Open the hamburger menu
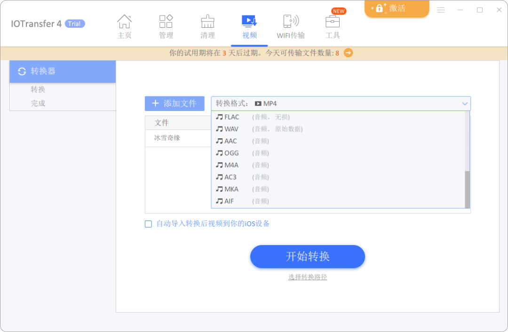 pyautogui.click(x=441, y=10)
